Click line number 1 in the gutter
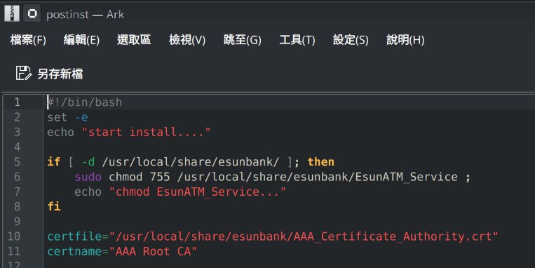This screenshot has width=535, height=268. coord(17,102)
